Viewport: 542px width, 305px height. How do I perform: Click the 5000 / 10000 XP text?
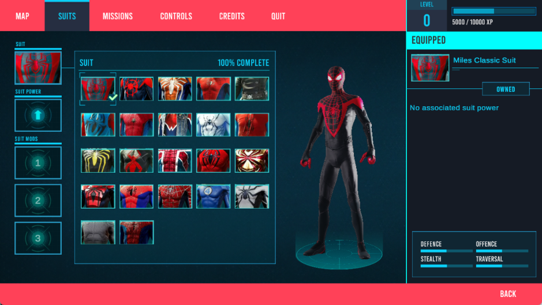point(473,22)
